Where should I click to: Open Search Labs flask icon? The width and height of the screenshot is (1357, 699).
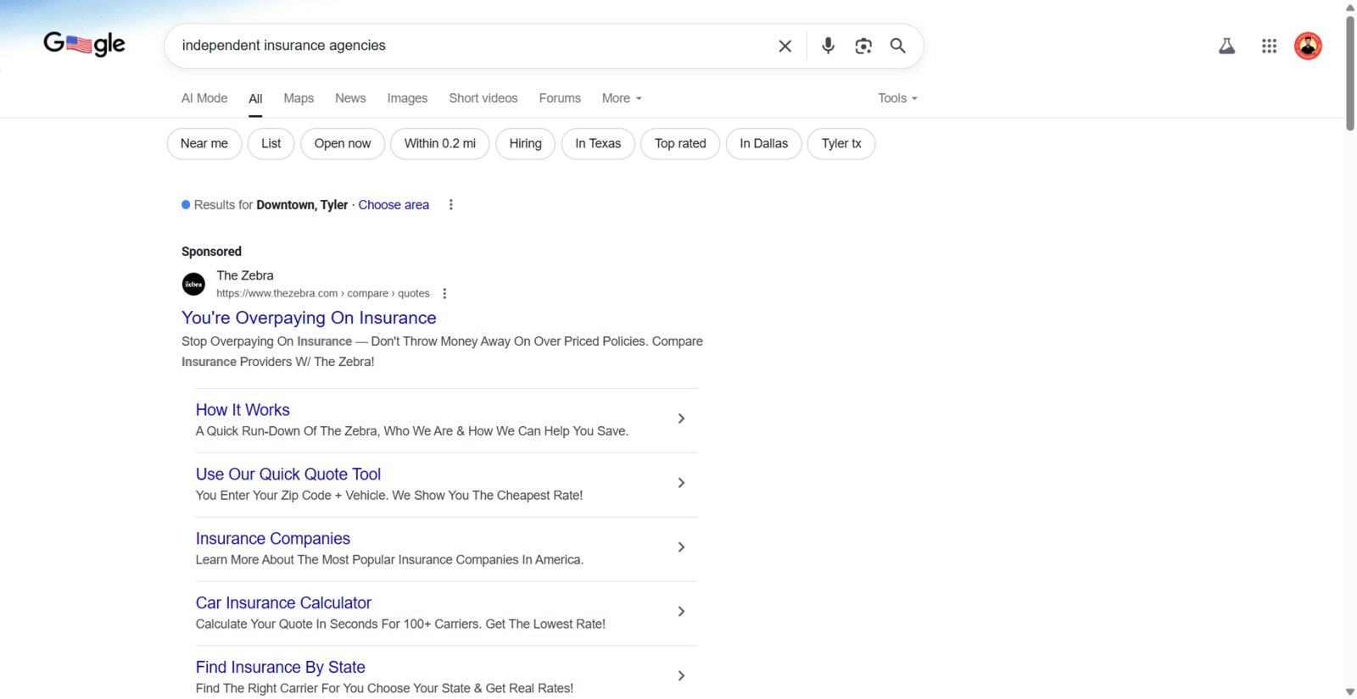[1226, 46]
